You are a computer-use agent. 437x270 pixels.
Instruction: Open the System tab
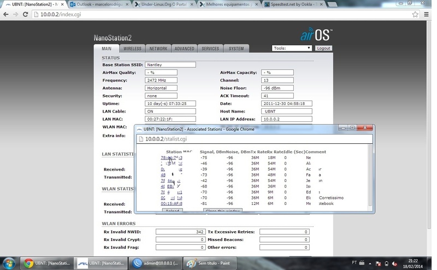236,49
